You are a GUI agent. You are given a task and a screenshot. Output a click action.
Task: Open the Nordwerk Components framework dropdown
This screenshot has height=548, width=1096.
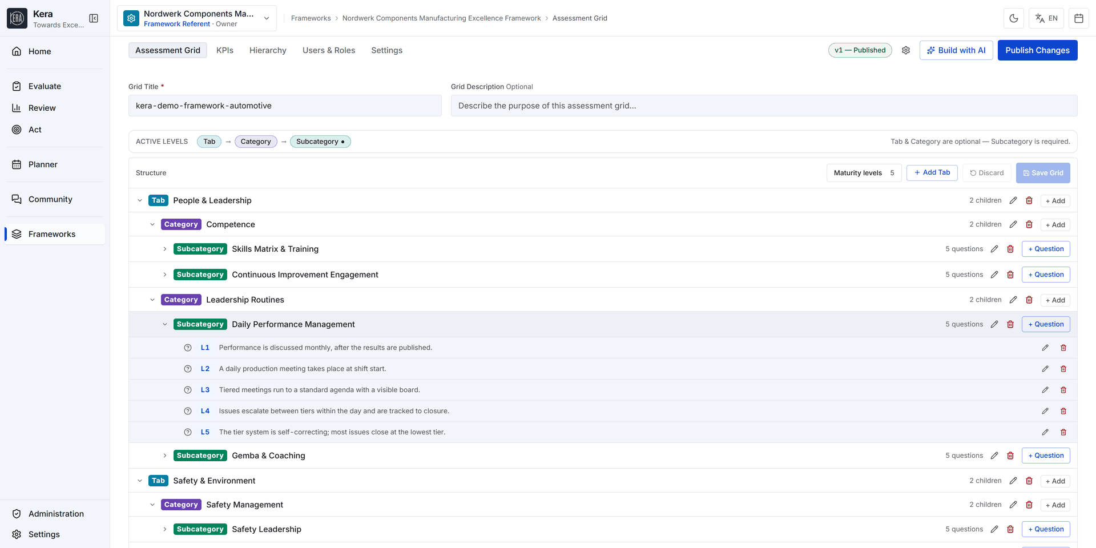[x=197, y=18]
